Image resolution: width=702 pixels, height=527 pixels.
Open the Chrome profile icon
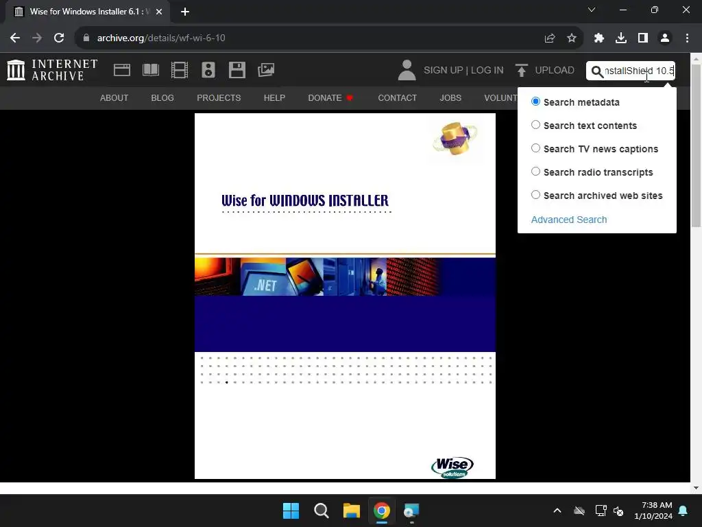coord(665,38)
